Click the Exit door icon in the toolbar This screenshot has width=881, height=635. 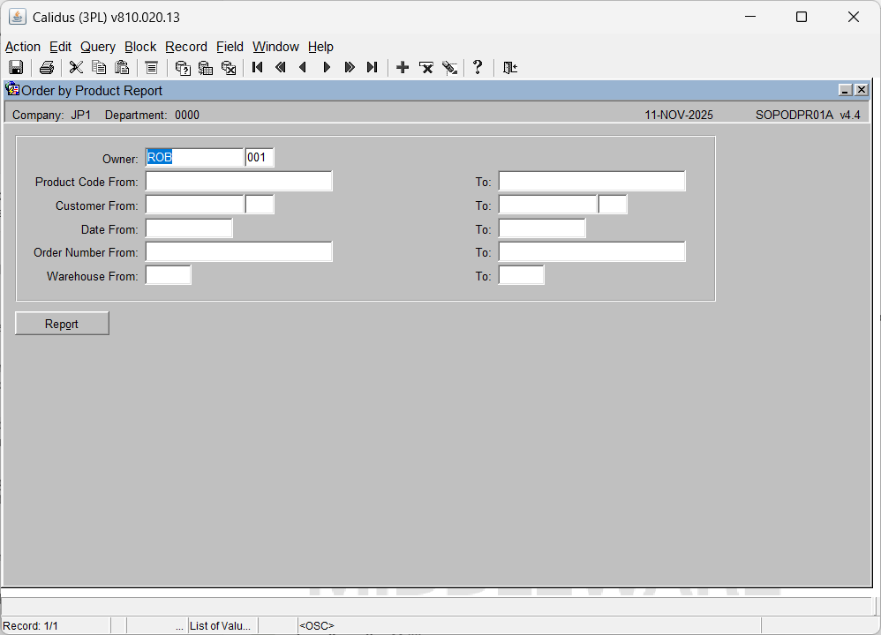pyautogui.click(x=509, y=68)
